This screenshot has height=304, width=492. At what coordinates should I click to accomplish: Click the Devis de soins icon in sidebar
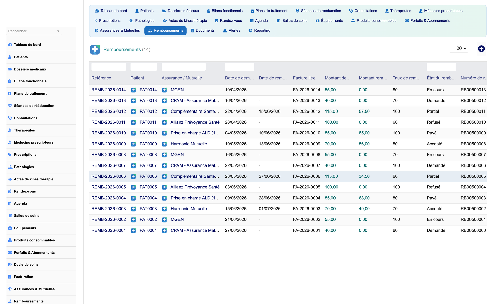point(10,265)
